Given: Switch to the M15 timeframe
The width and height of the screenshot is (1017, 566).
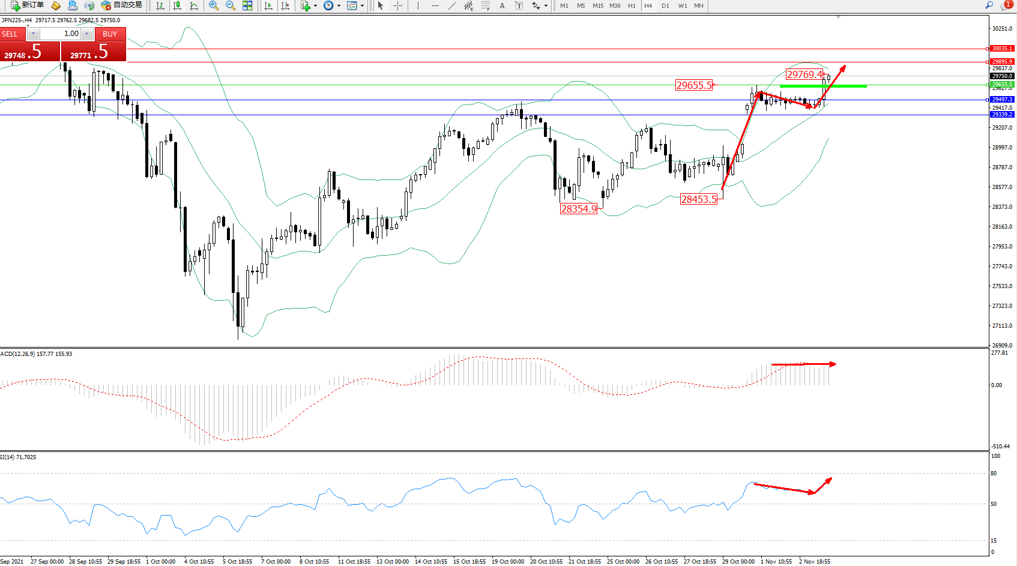Looking at the screenshot, I should click(x=598, y=5).
